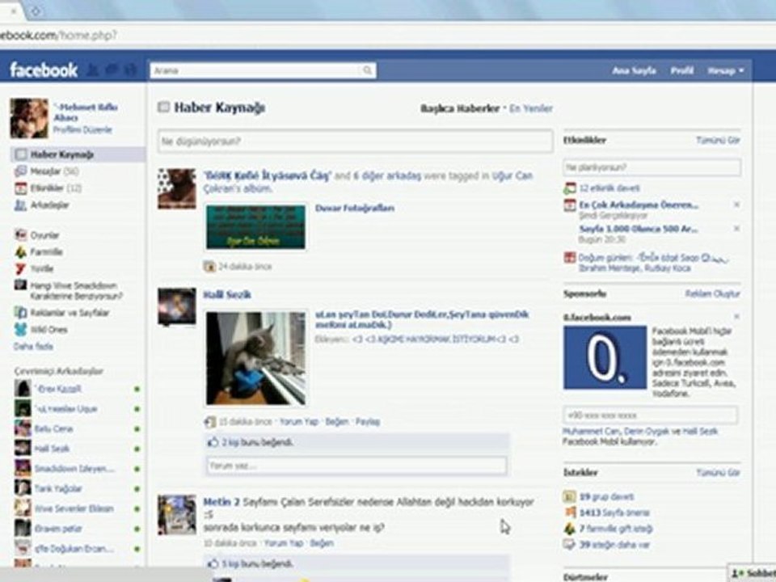Click Halil Sezik name on post
This screenshot has width=776, height=582.
tap(227, 295)
